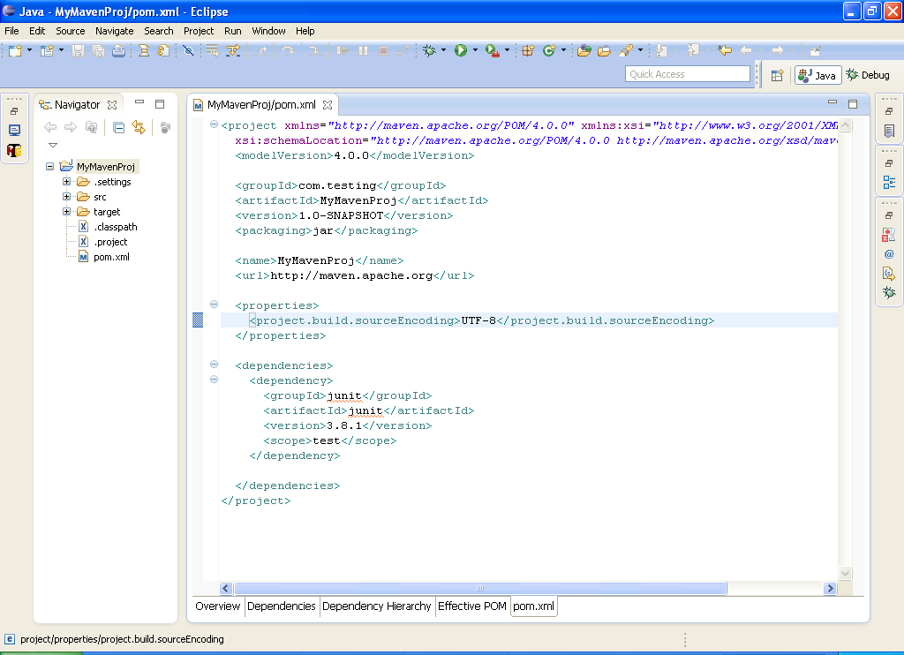
Task: Click the Console fast view icon
Action: tap(14, 131)
